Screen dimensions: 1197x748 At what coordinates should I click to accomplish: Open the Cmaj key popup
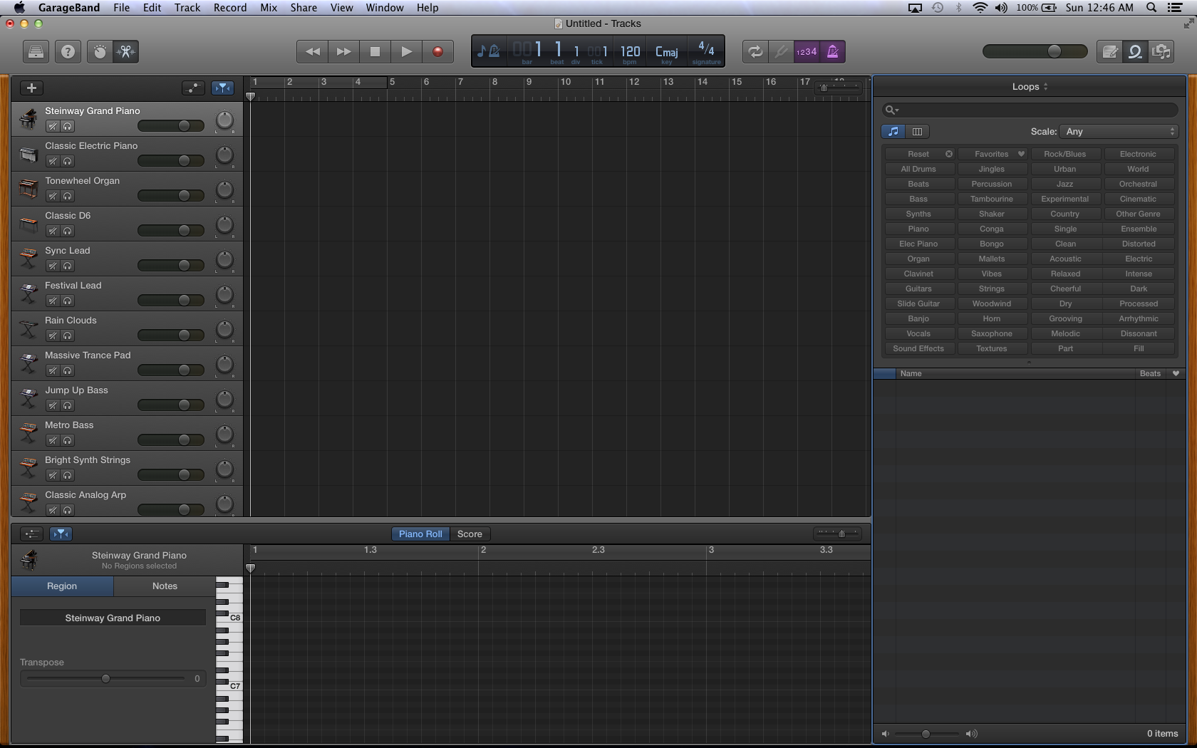coord(666,52)
